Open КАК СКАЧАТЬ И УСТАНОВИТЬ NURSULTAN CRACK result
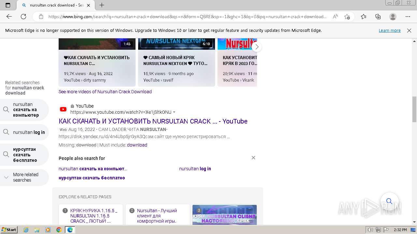Screen dimensions: 417x234 coord(153,121)
